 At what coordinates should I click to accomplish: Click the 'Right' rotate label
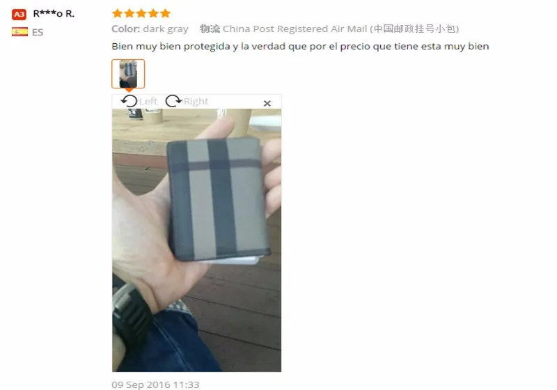click(196, 101)
